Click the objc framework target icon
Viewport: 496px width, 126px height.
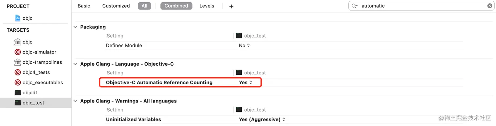click(x=18, y=42)
